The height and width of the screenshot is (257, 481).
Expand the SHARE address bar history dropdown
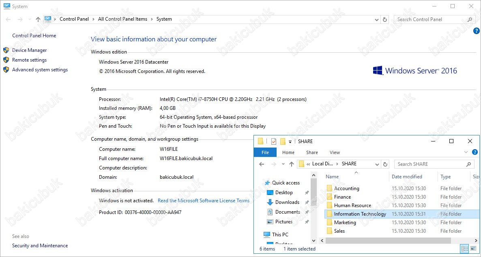click(x=377, y=164)
